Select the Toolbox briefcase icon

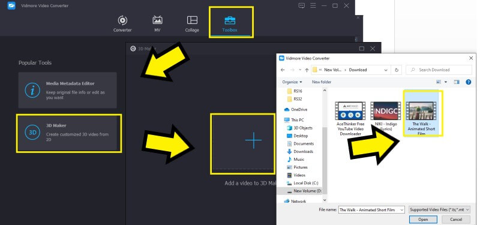click(230, 20)
